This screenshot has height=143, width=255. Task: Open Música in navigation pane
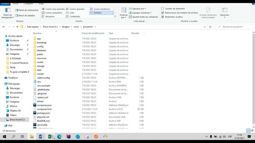[13, 106]
